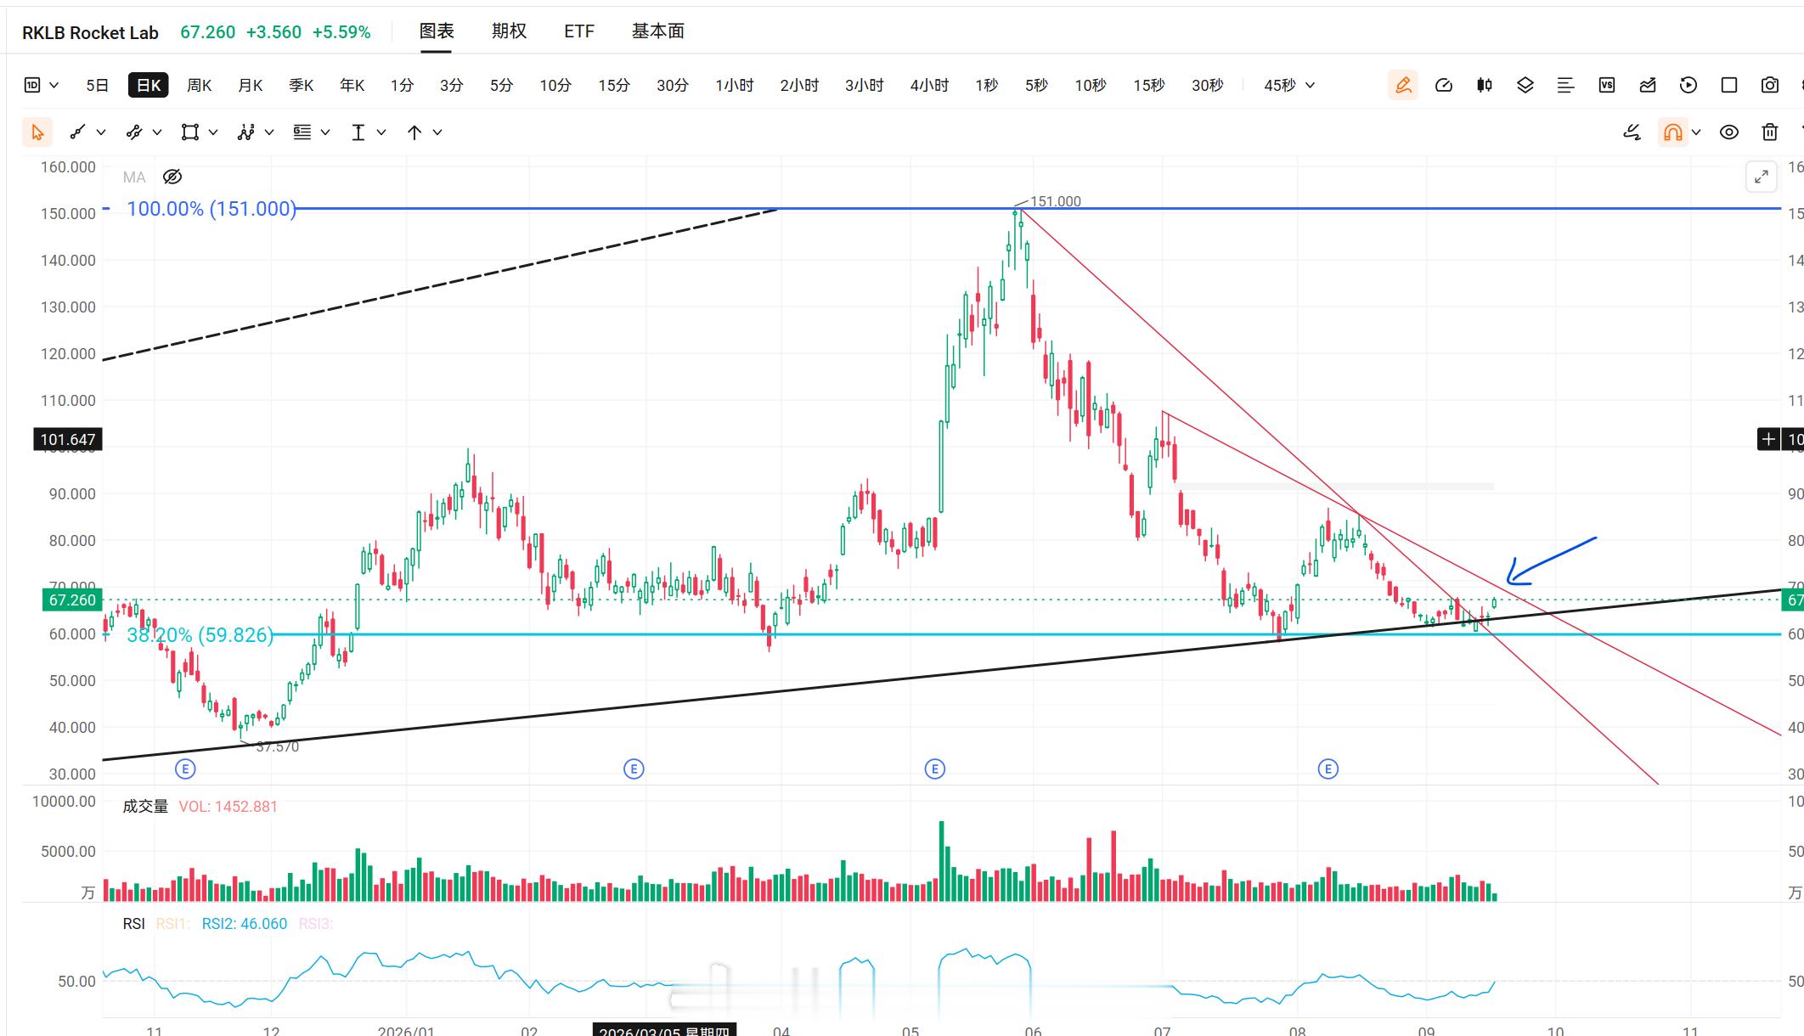Delete drawings with the trash icon
Screen dimensions: 1804x1036
pos(1770,132)
